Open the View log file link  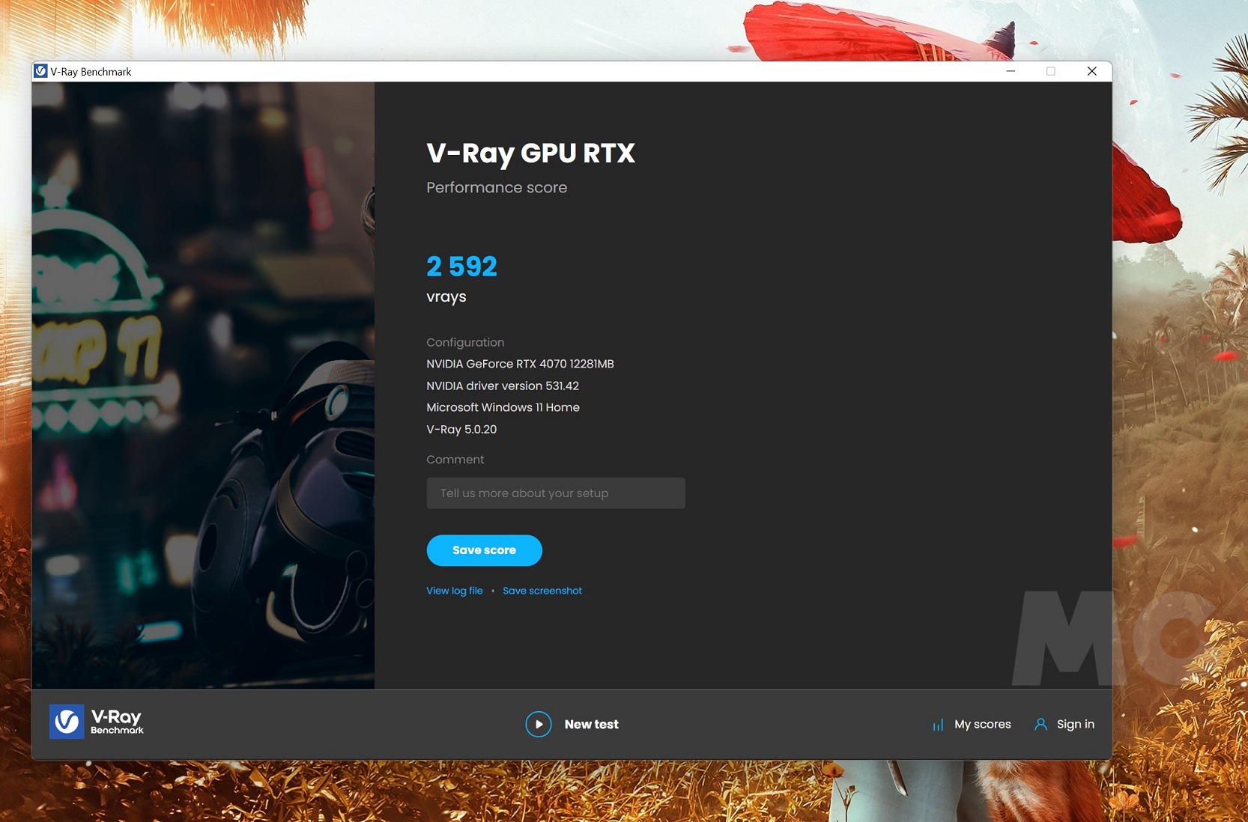click(455, 591)
